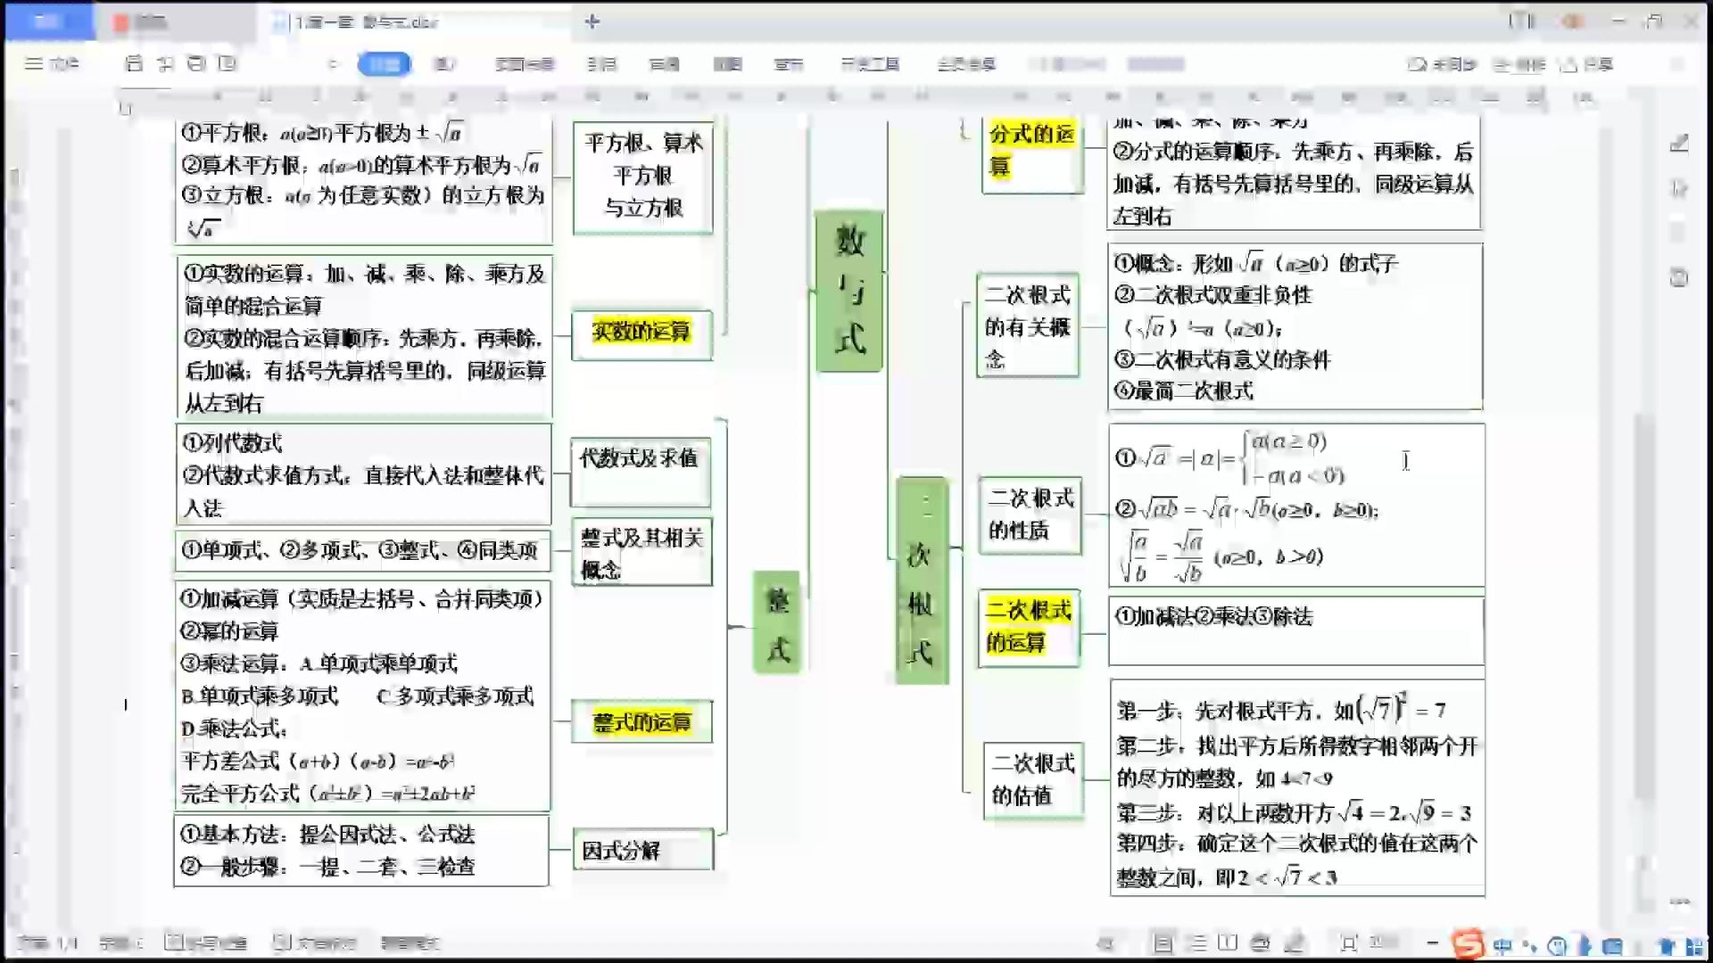1713x963 pixels.
Task: Click the Sogou input method S icon
Action: [1468, 943]
